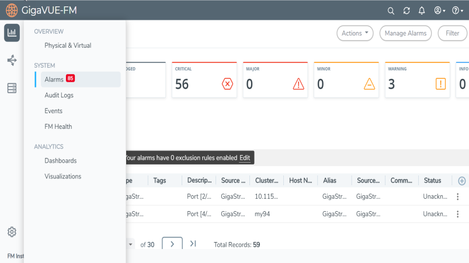469x263 pixels.
Task: Open the notifications bell
Action: click(x=422, y=10)
